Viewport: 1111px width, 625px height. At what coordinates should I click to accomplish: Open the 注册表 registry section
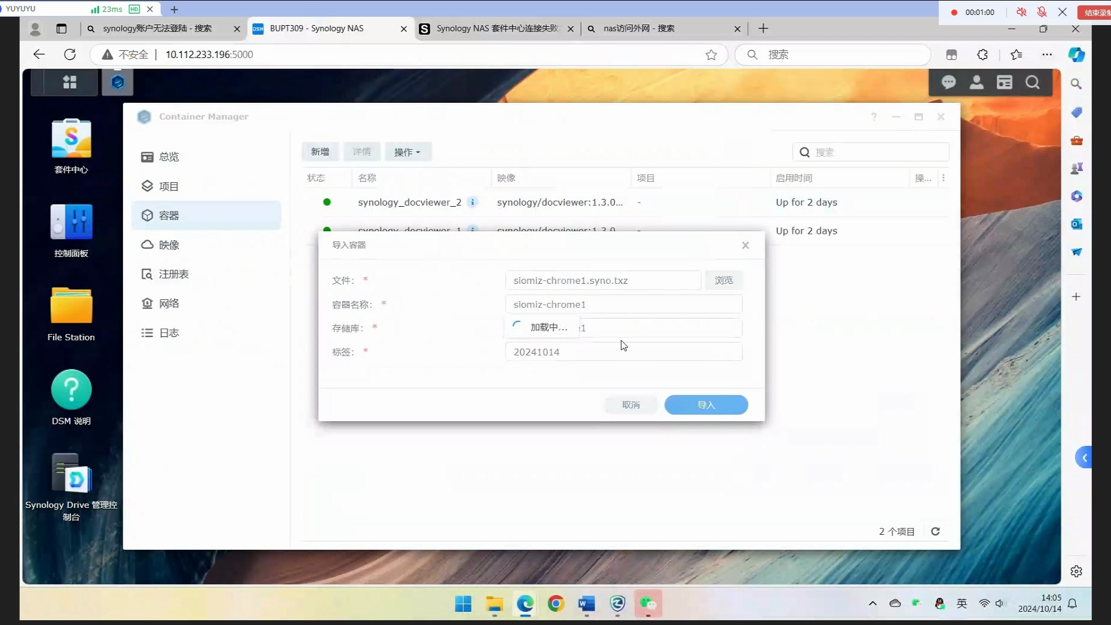(206, 274)
